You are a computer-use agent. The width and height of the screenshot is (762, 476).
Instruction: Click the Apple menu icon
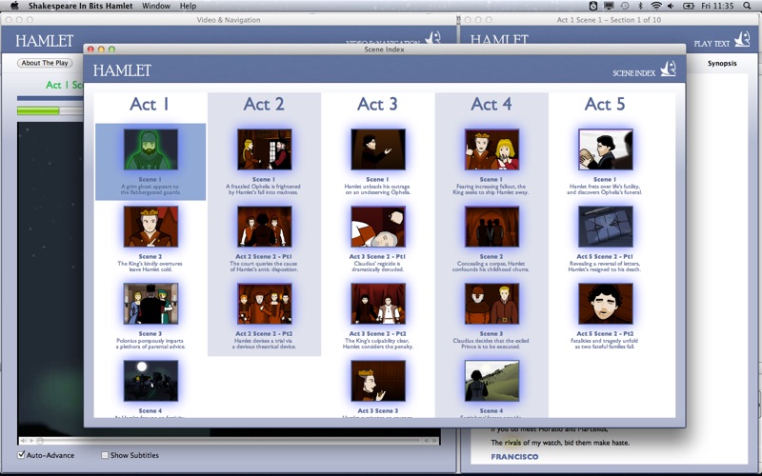(x=14, y=6)
